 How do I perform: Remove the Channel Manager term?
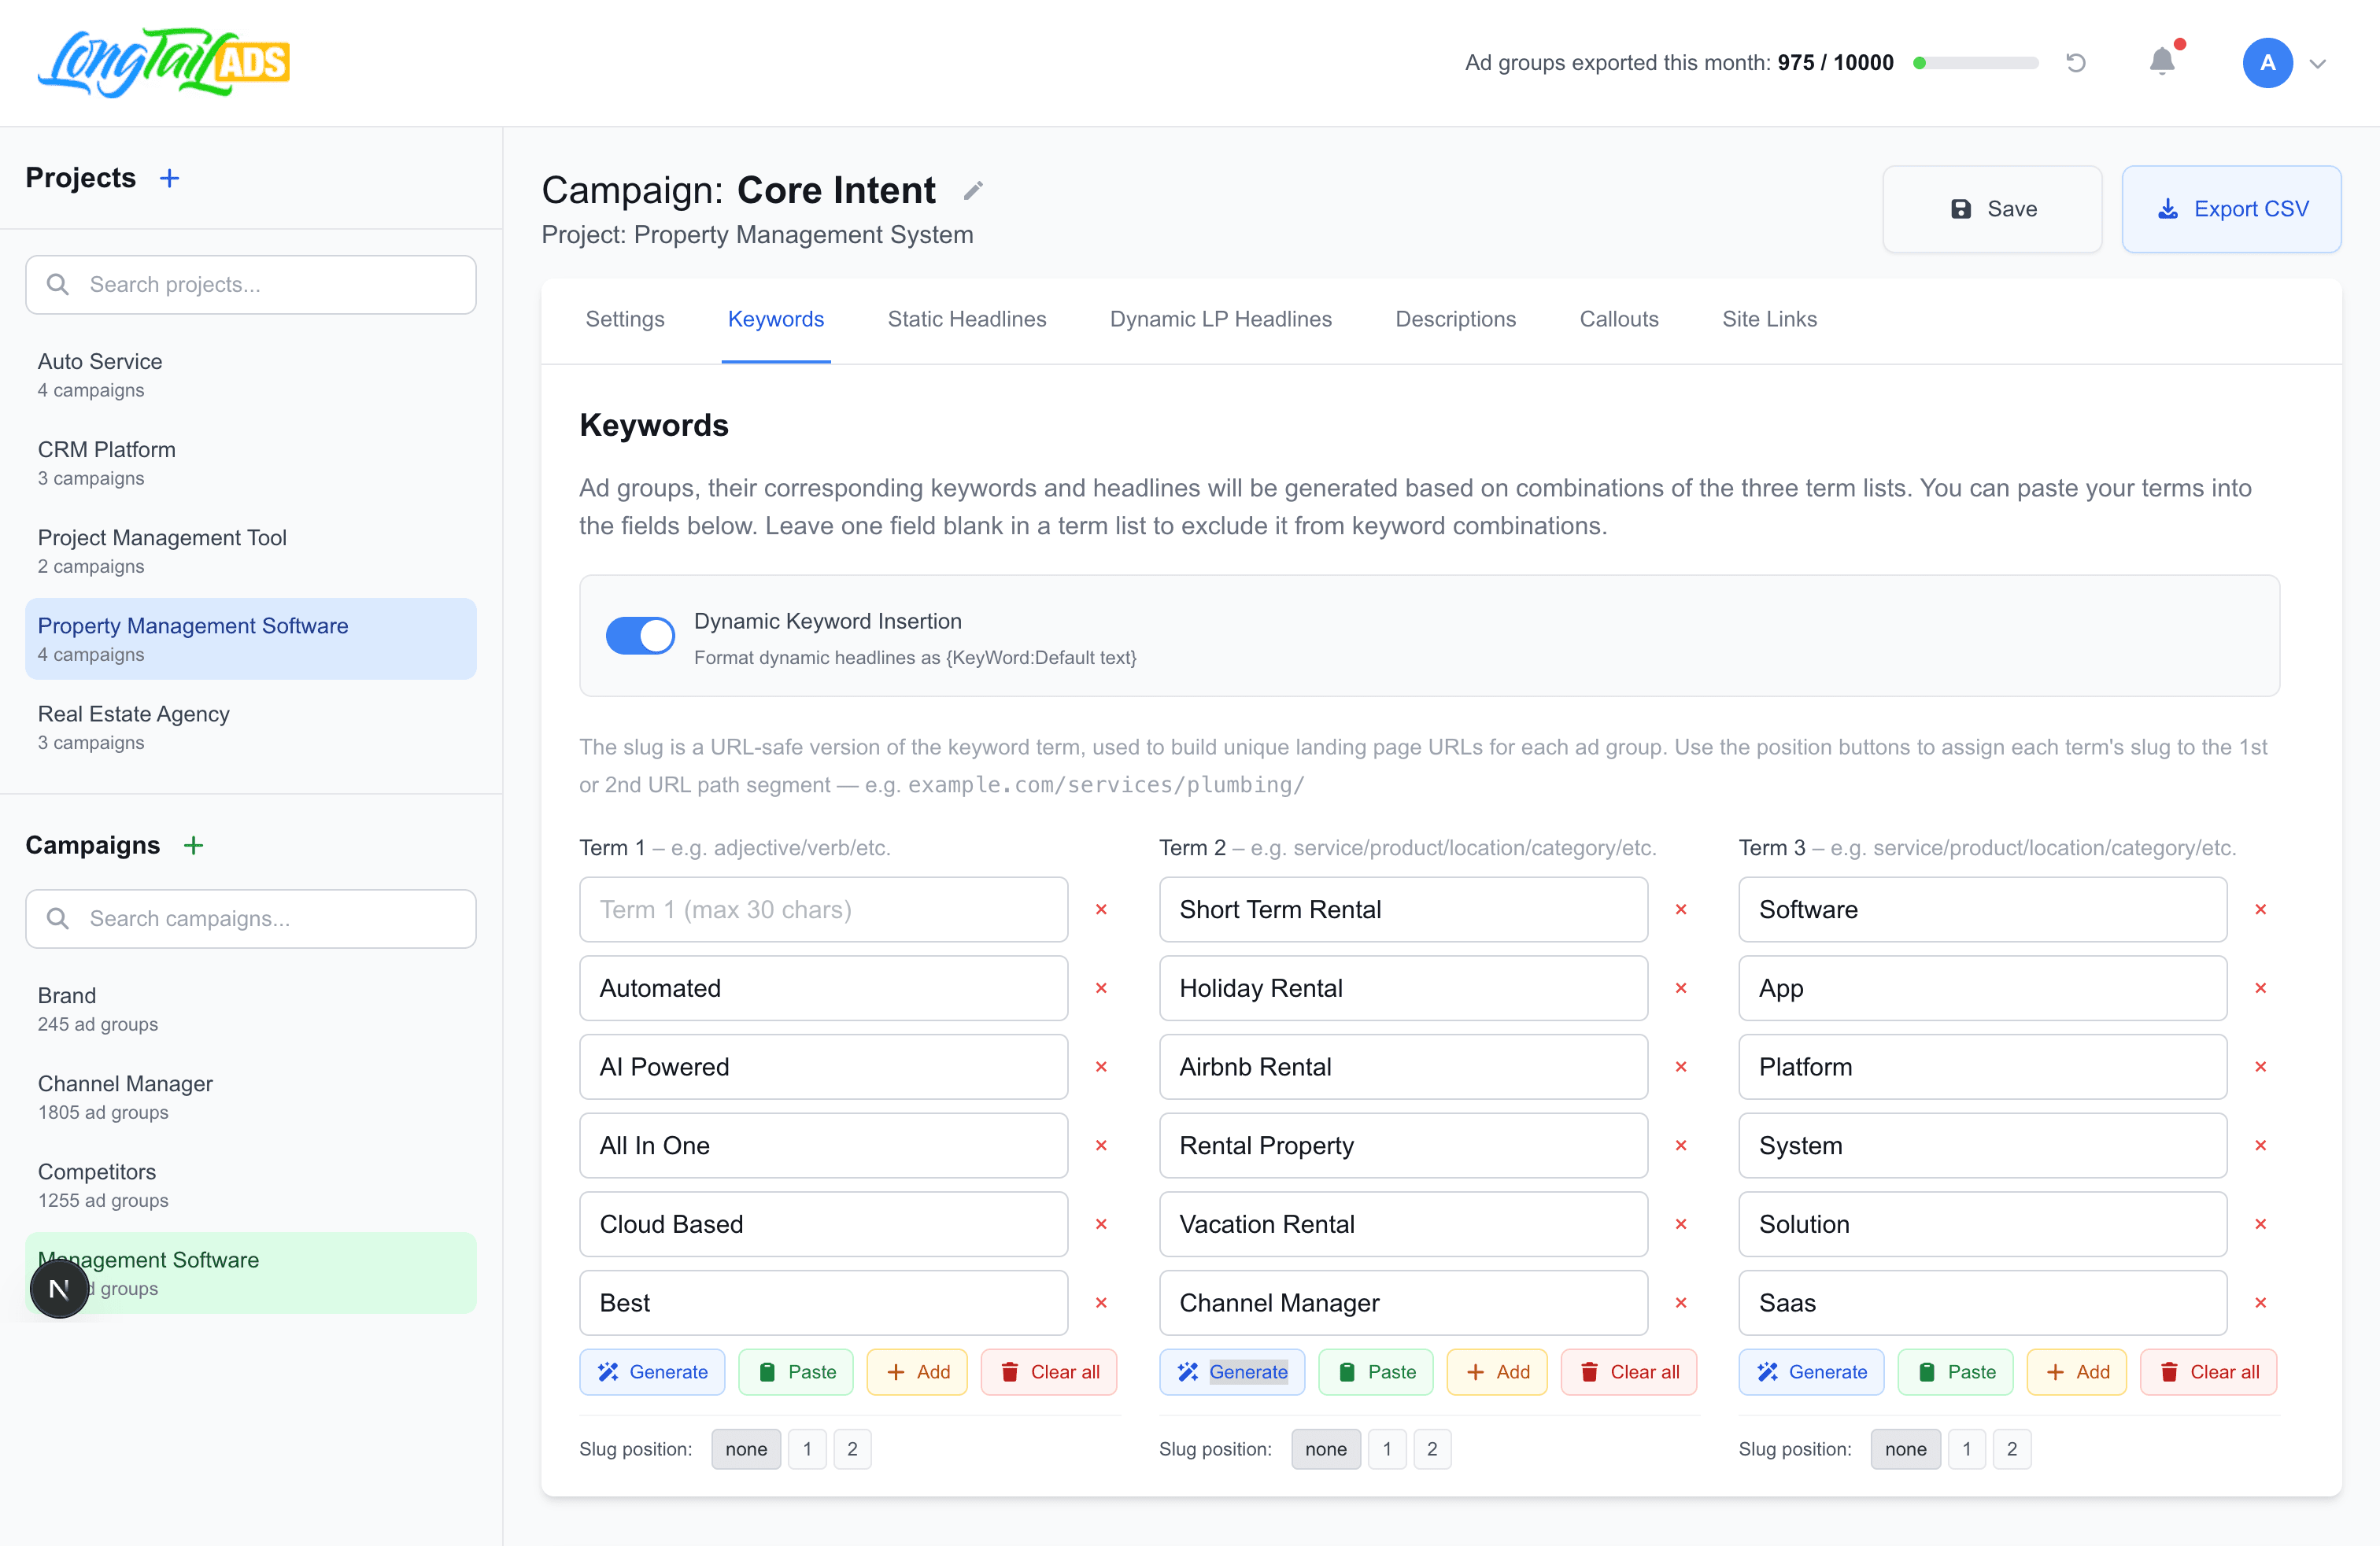click(x=1681, y=1303)
